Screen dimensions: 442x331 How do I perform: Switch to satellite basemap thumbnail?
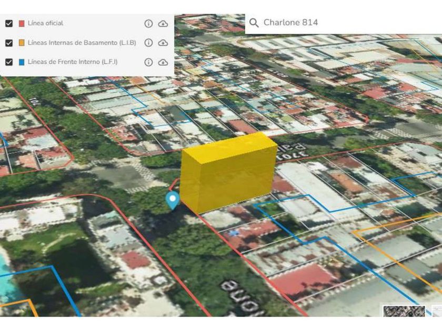tap(404, 311)
